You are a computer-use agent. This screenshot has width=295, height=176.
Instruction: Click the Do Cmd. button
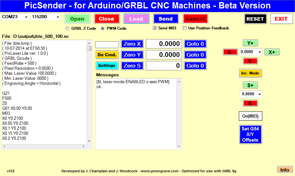coord(107,55)
